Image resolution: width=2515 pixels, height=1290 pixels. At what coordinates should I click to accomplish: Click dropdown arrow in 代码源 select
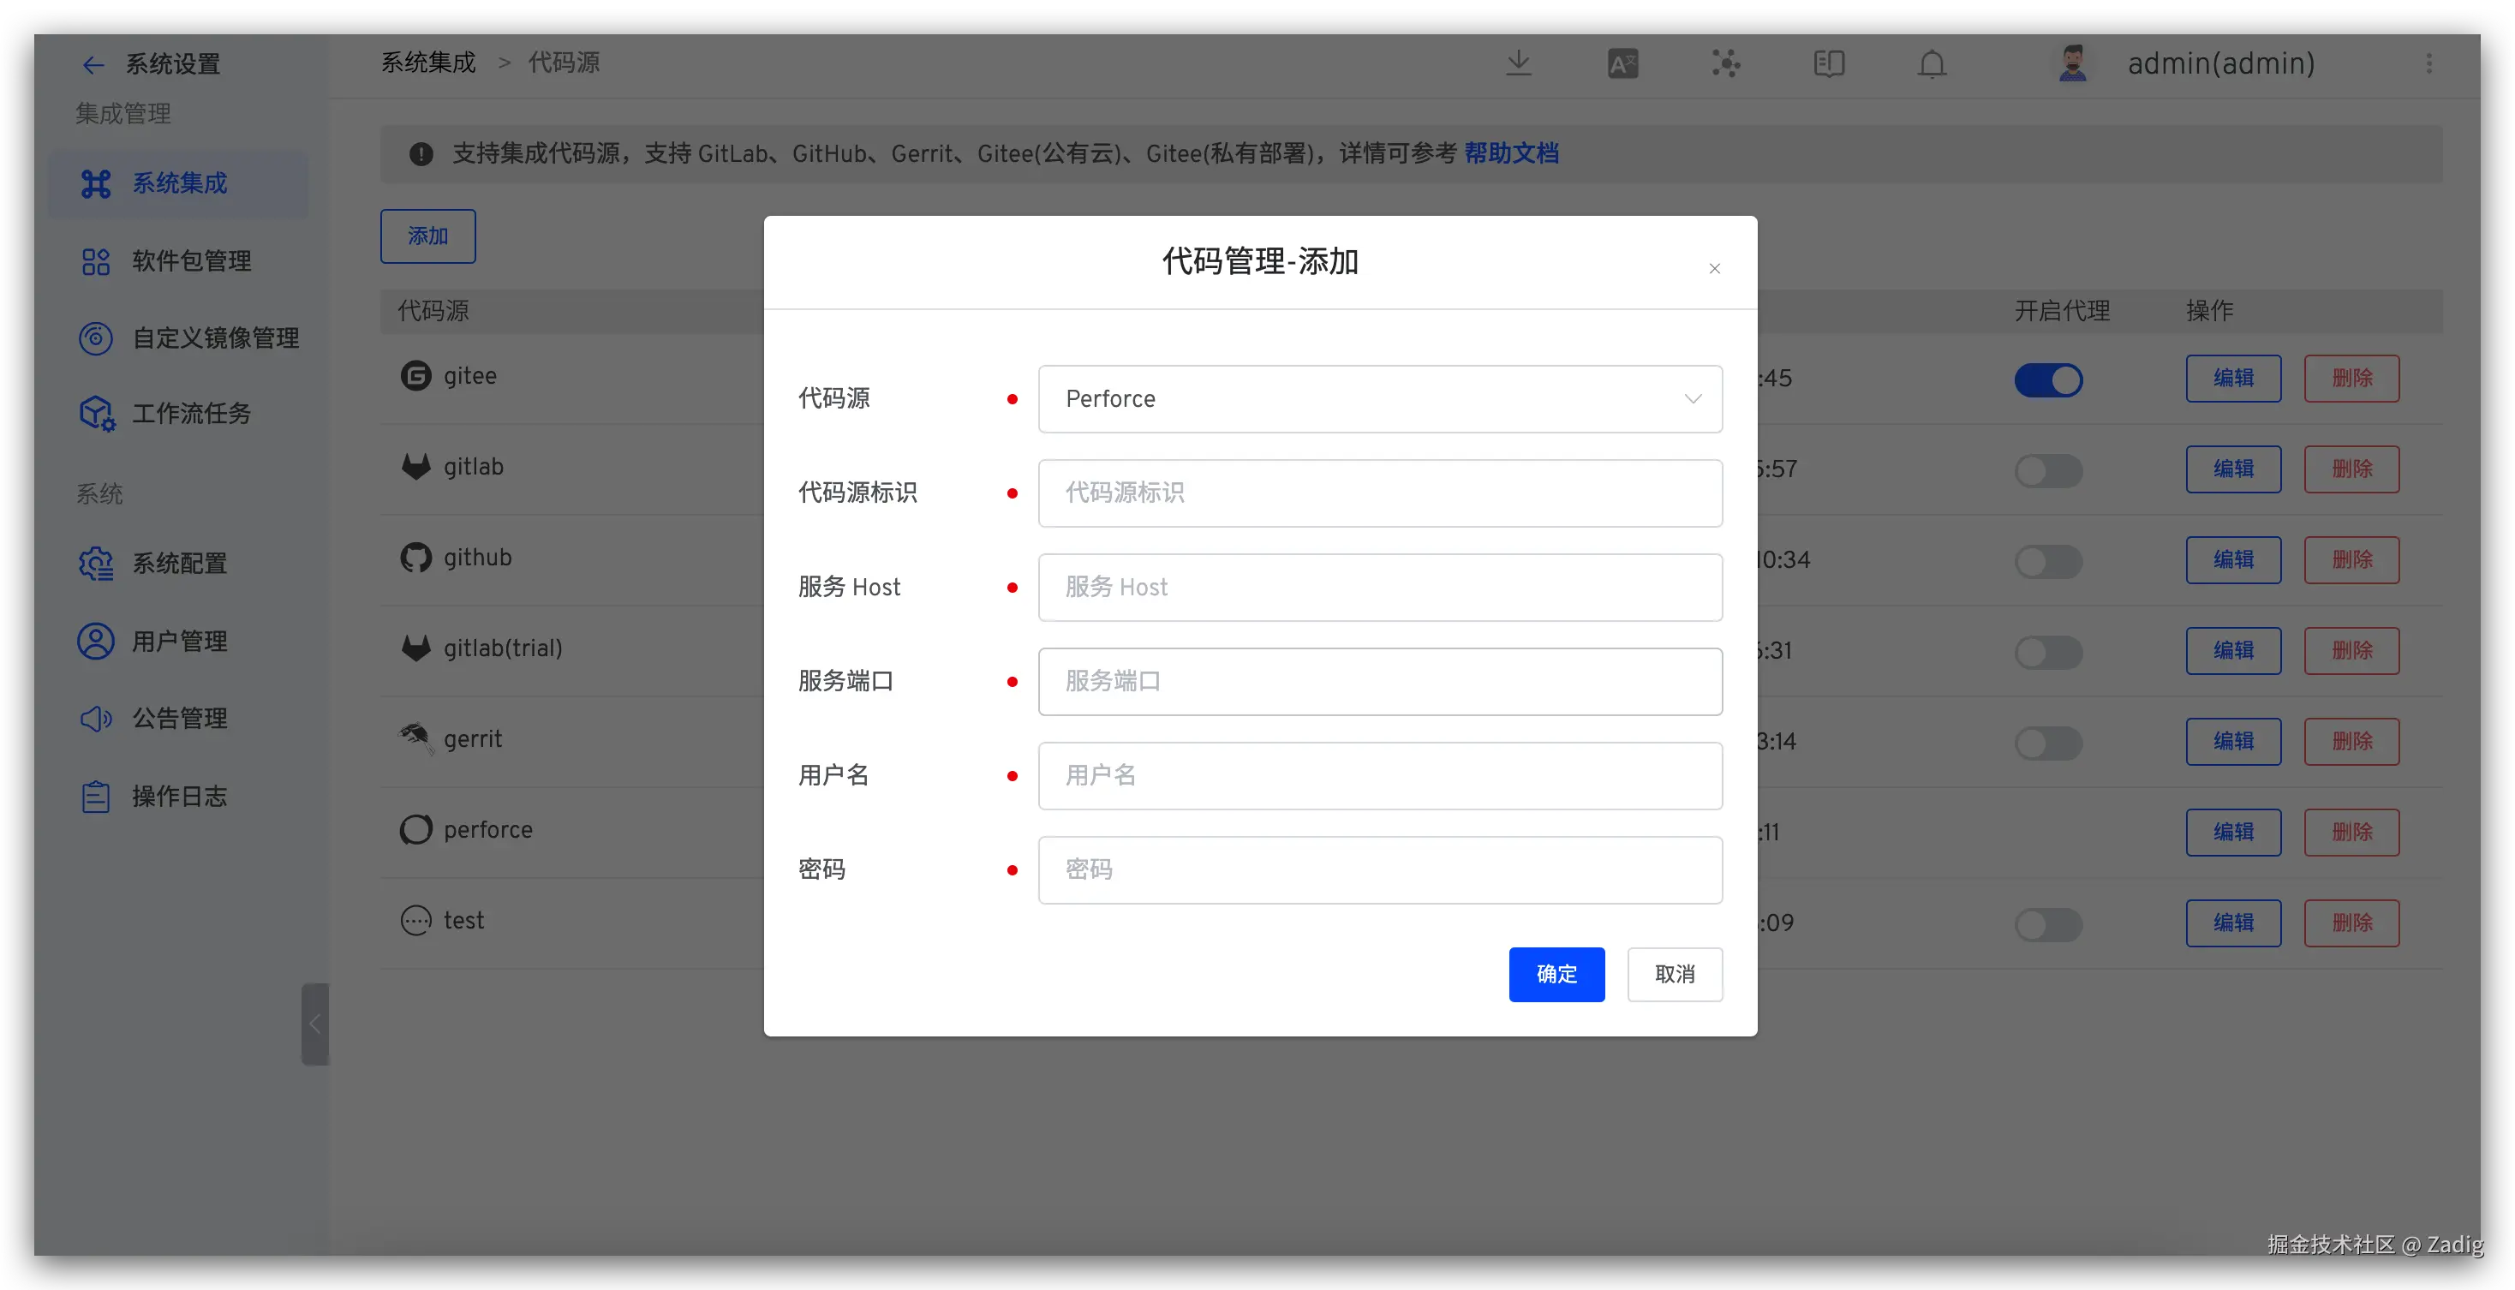pos(1693,399)
